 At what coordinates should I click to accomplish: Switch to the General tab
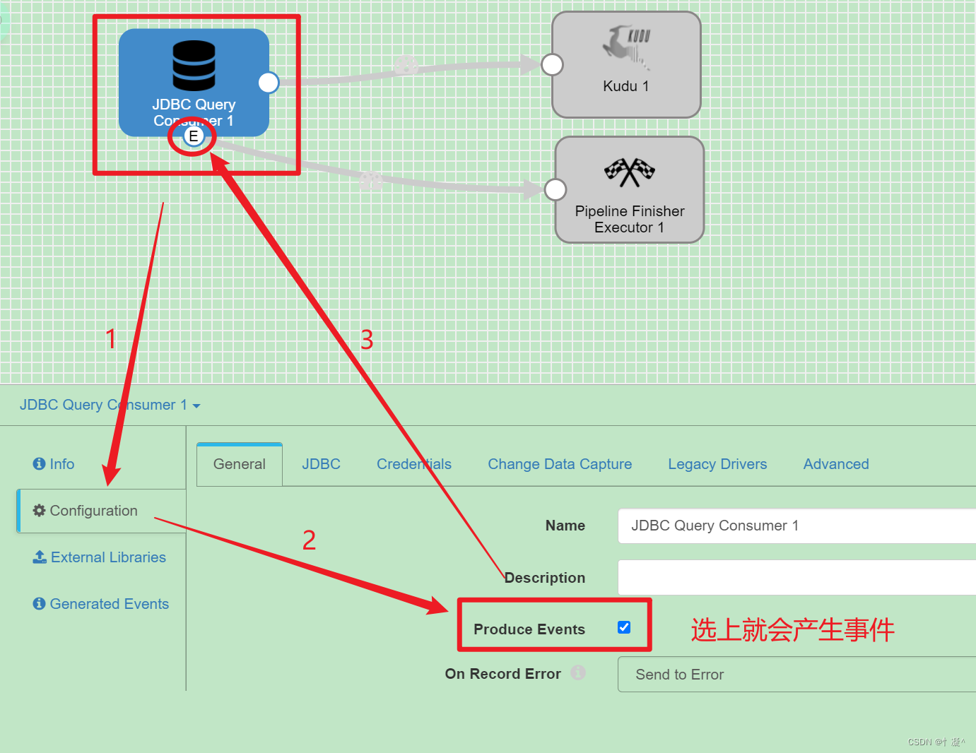coord(240,464)
